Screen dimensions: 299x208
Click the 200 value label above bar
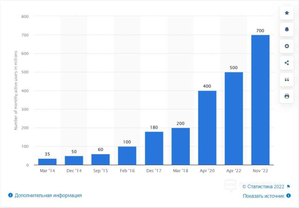[x=180, y=123]
